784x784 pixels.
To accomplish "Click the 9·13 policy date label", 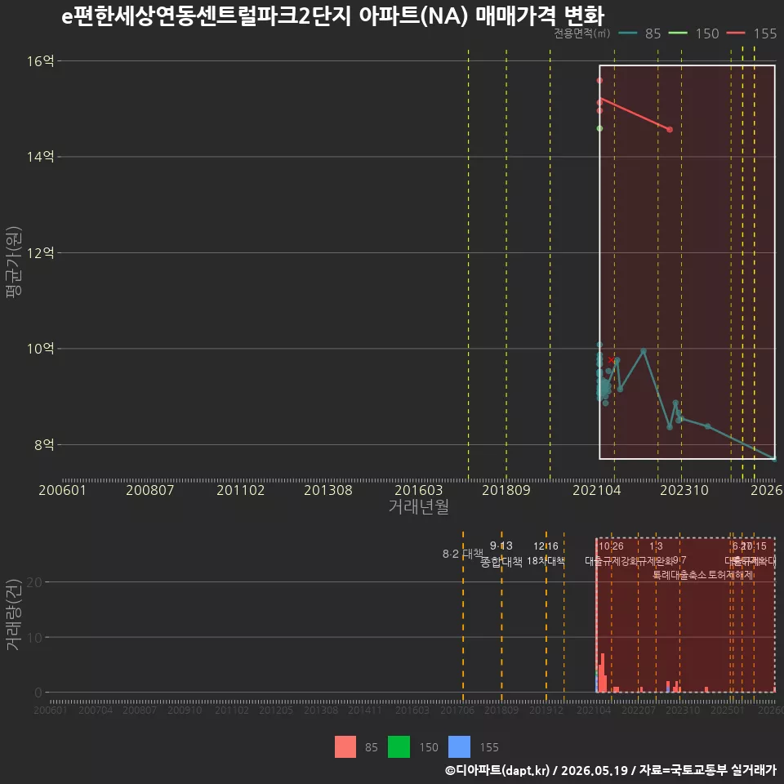I will point(501,546).
